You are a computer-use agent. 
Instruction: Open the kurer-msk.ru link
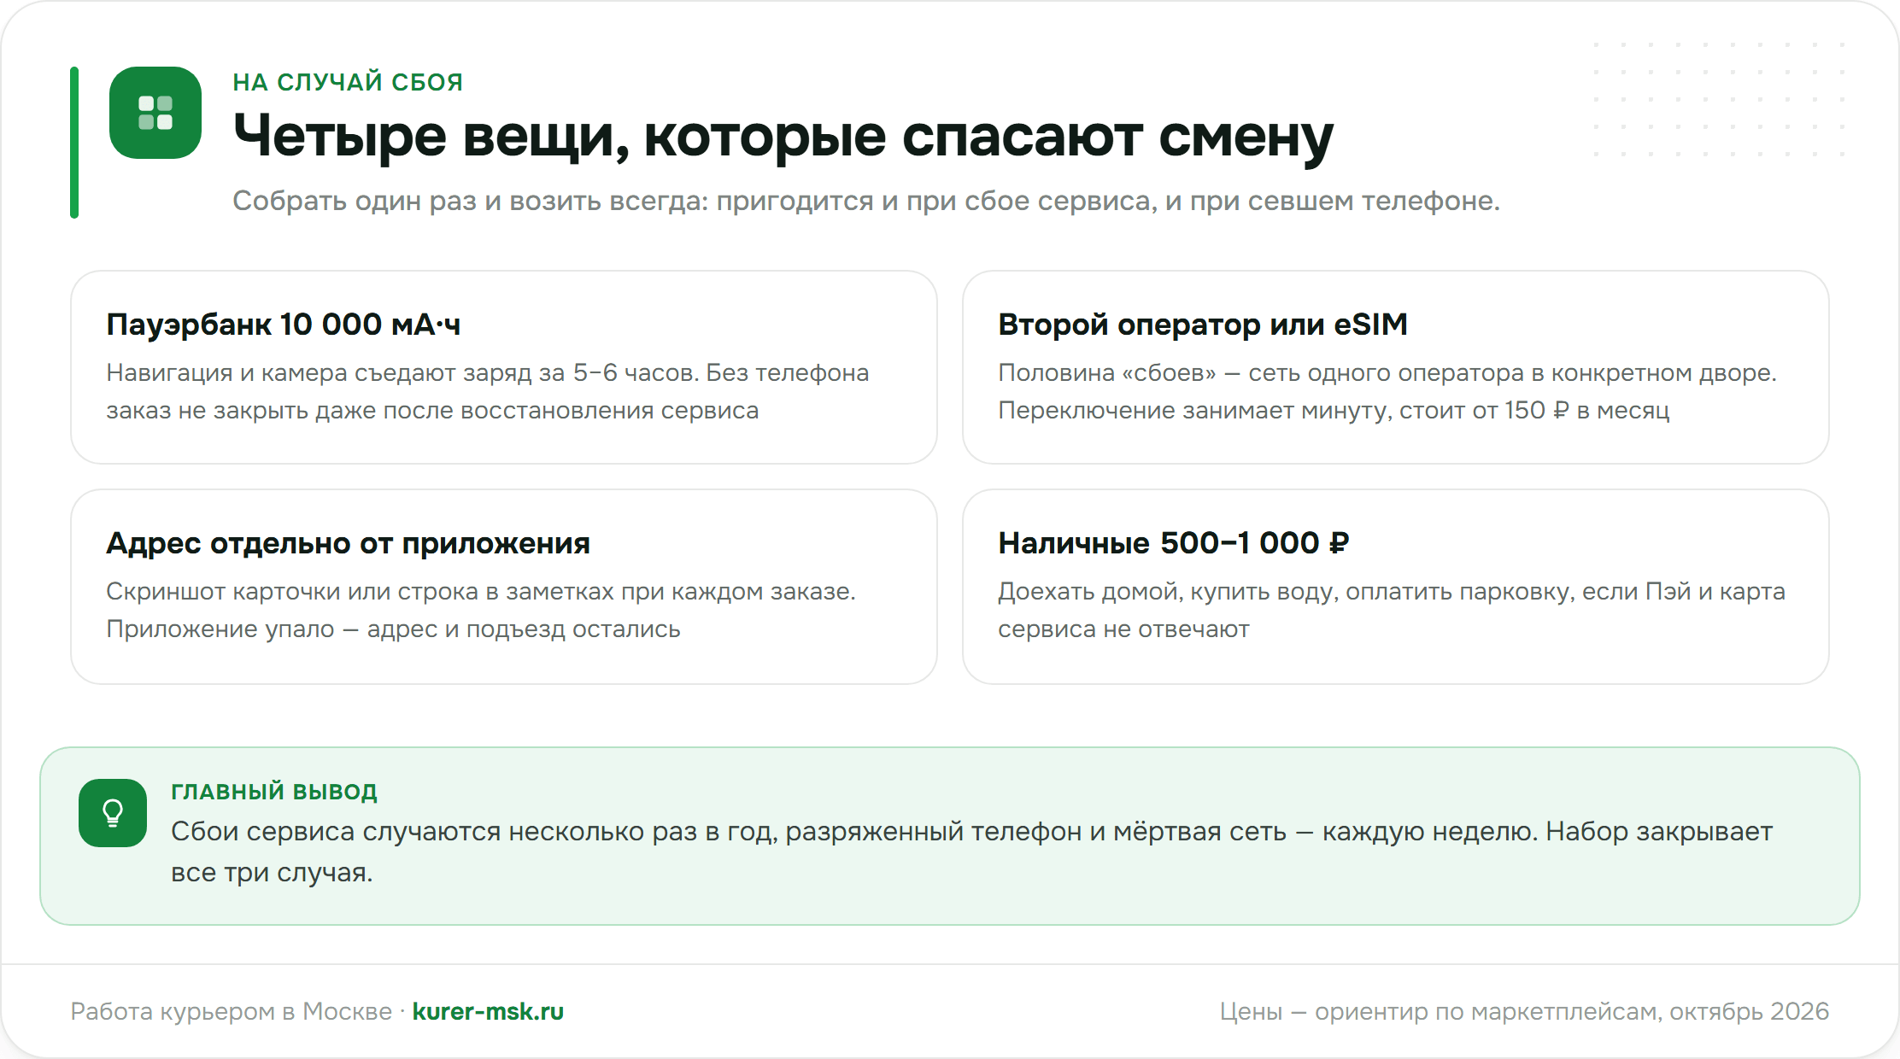pyautogui.click(x=488, y=1011)
